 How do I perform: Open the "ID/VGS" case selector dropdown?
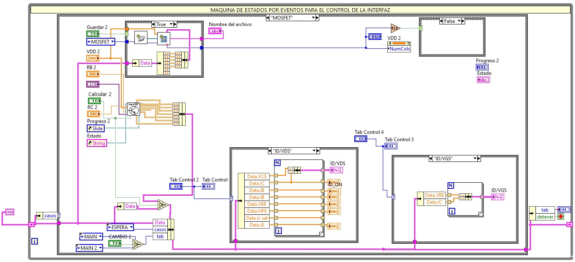475,158
